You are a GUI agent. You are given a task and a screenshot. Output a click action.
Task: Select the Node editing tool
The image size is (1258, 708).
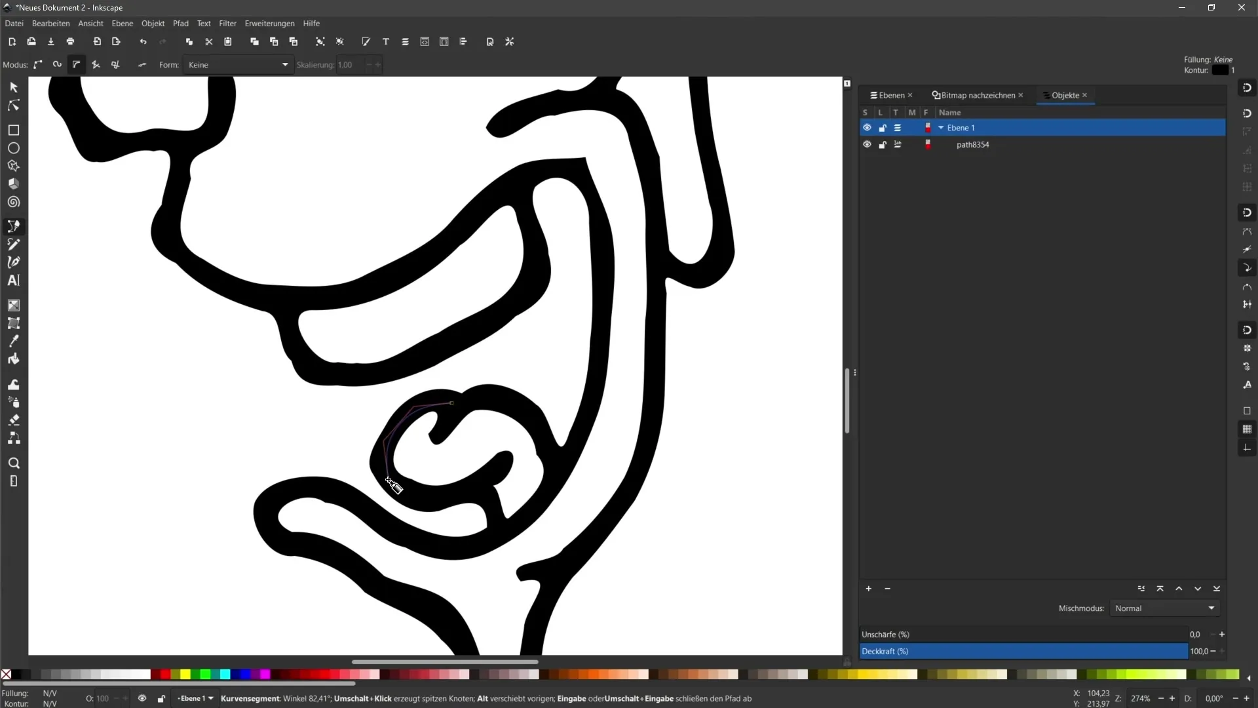(x=13, y=105)
